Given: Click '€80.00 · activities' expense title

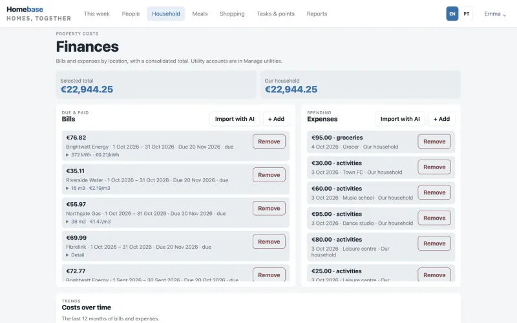Looking at the screenshot, I should pyautogui.click(x=337, y=240).
